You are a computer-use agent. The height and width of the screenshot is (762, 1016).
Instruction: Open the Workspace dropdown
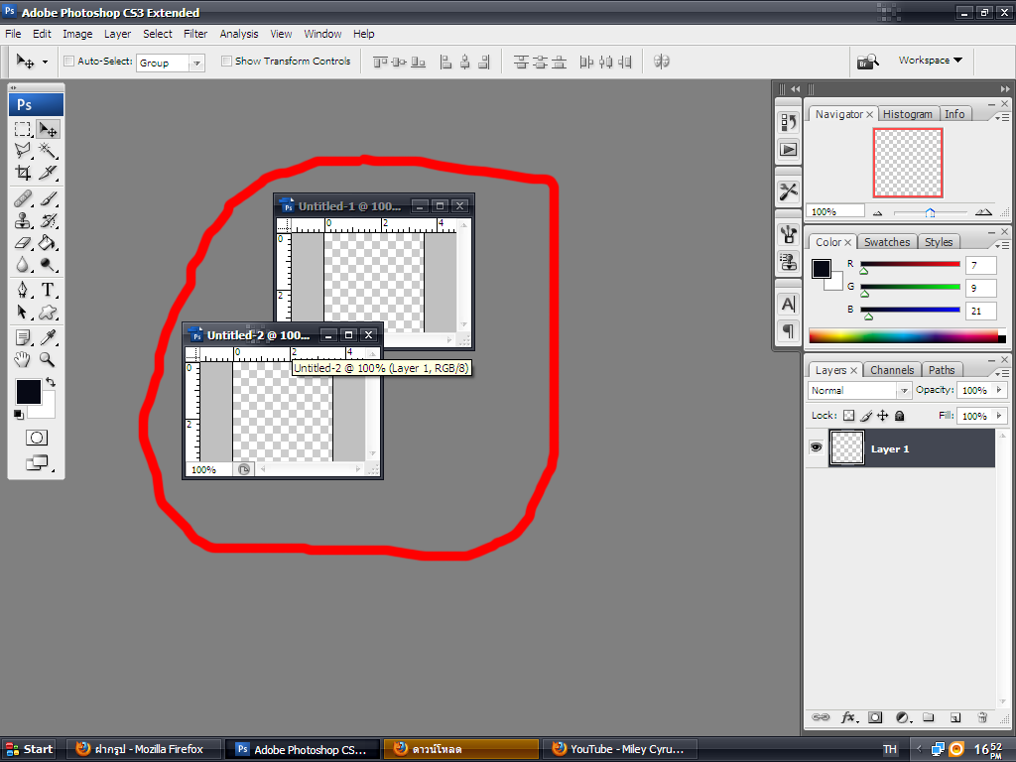click(x=930, y=61)
